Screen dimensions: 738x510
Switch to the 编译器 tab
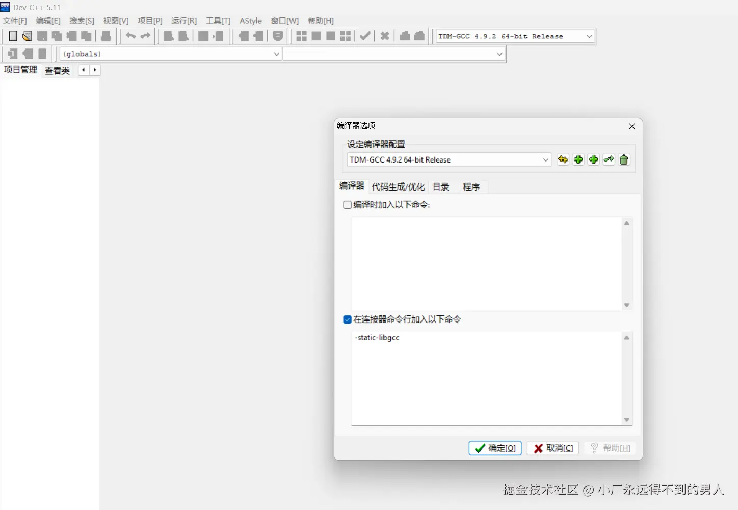[x=352, y=186]
